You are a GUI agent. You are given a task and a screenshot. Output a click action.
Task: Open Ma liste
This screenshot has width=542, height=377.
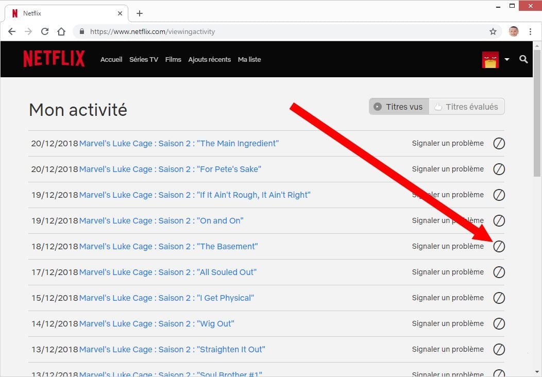point(249,59)
